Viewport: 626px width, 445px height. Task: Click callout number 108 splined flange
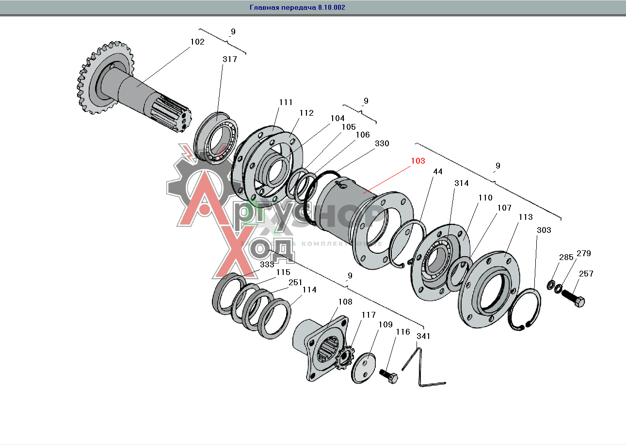pyautogui.click(x=345, y=302)
